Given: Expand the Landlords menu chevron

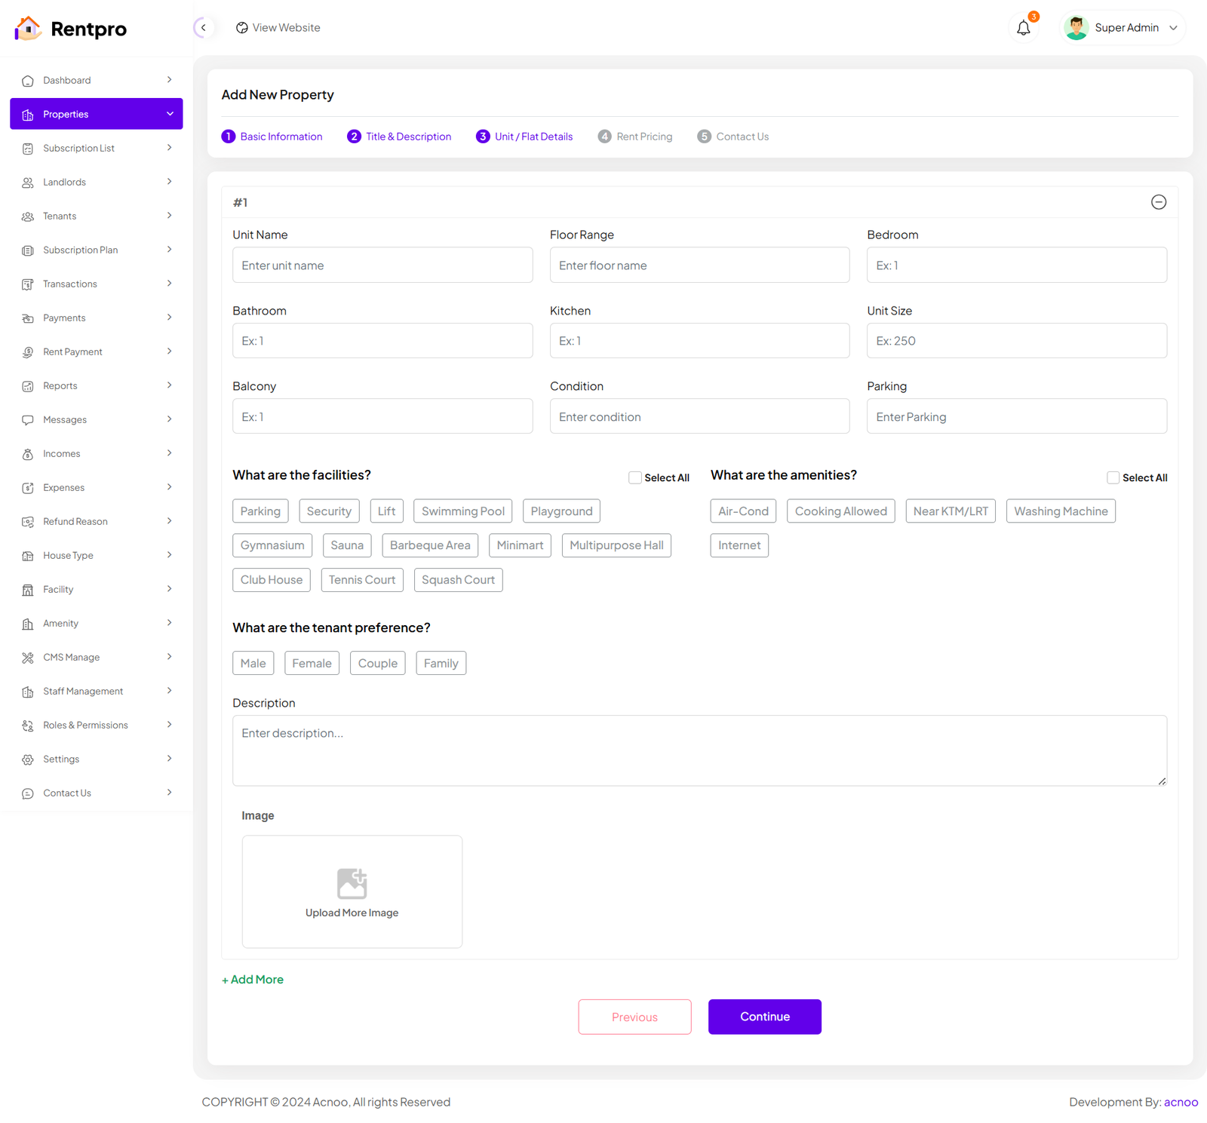Looking at the screenshot, I should pyautogui.click(x=169, y=182).
